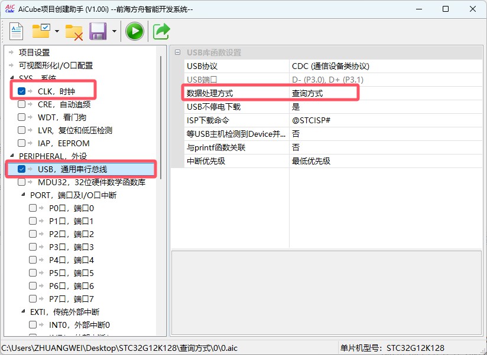Enable the MDU32 hardware math library checkbox
The image size is (487, 355).
21,182
